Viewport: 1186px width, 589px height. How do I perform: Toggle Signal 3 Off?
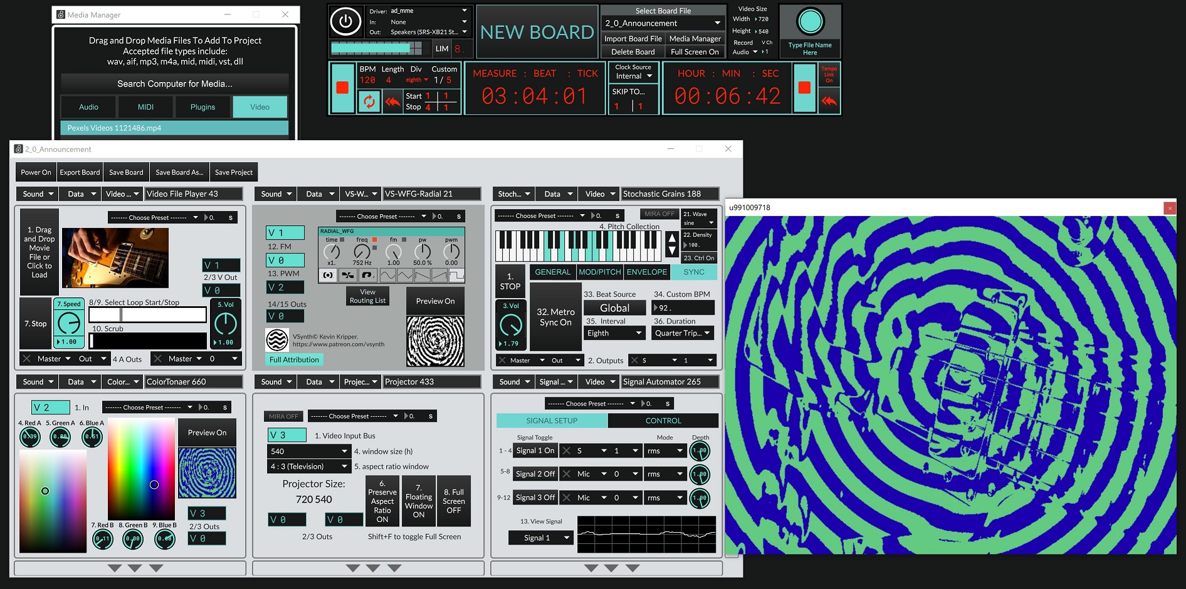tap(535, 498)
